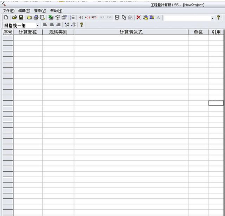
Task: Toggle center alignment in the format bar
Action: pos(52,25)
